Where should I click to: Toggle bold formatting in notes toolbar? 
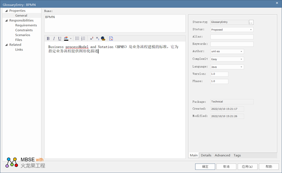coord(48,38)
